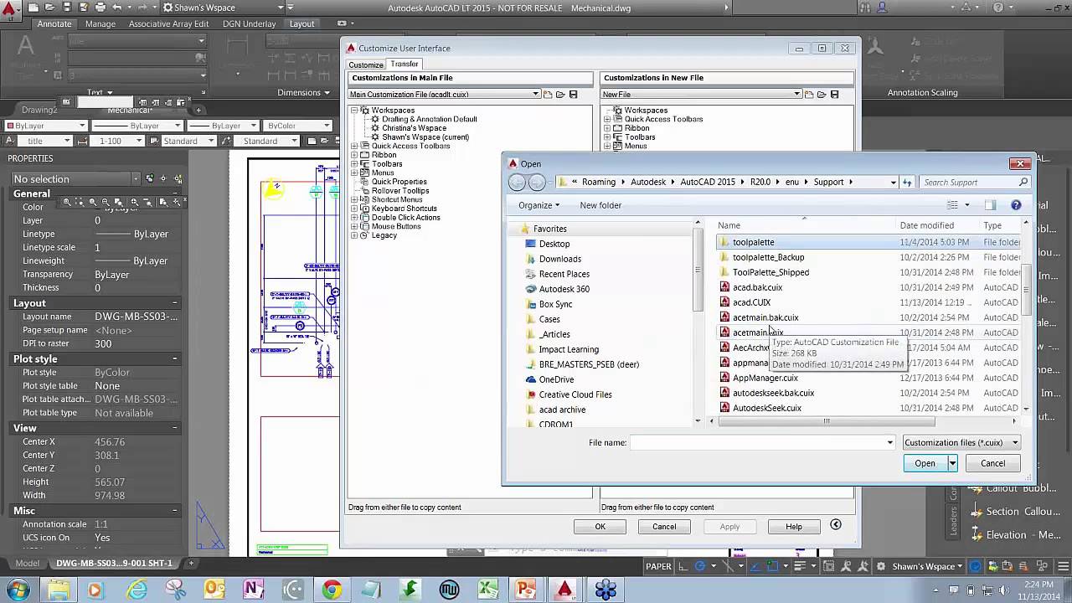
Task: Click the refresh icon beside address bar
Action: pyautogui.click(x=907, y=183)
